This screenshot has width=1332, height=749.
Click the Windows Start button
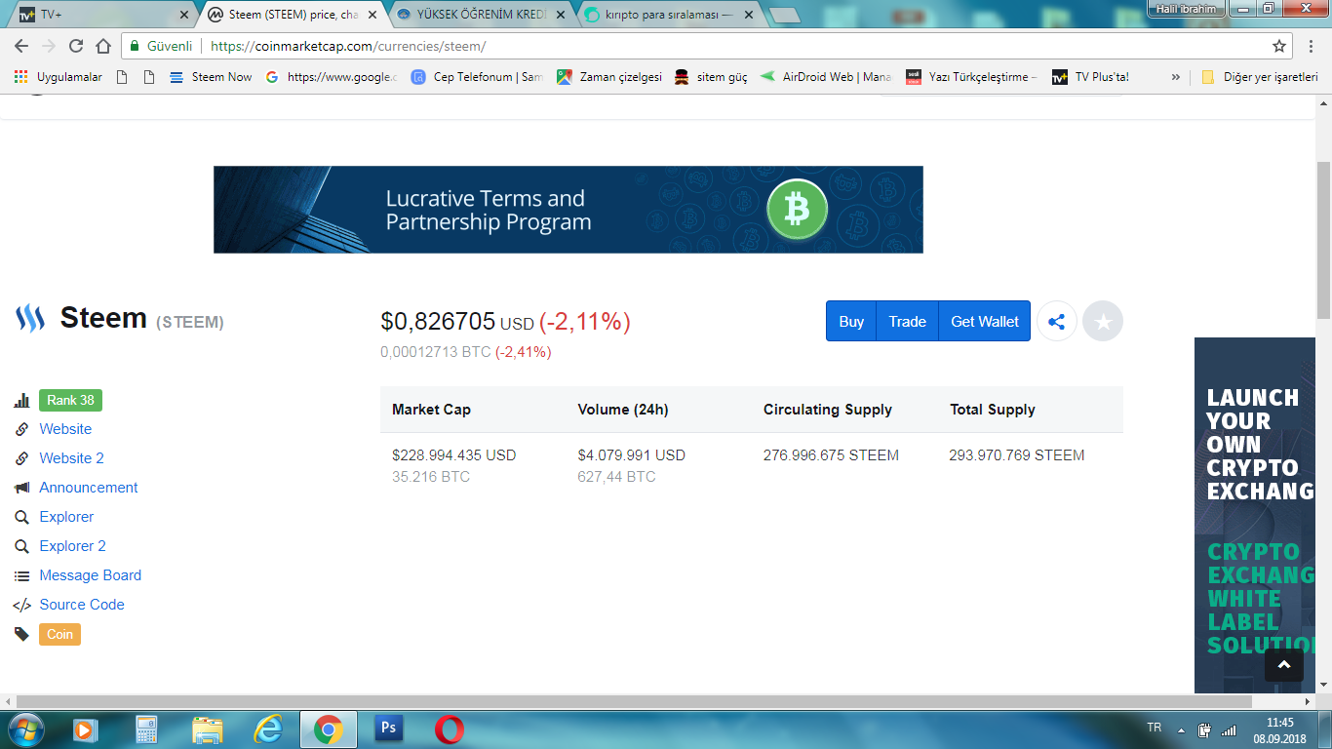point(24,729)
